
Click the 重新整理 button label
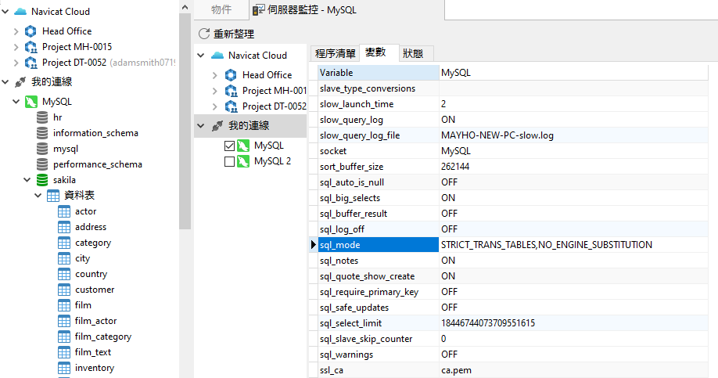point(234,34)
